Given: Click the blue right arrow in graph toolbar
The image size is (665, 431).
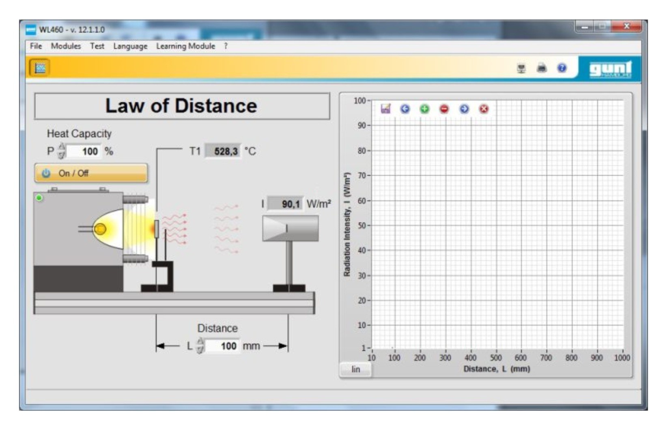Looking at the screenshot, I should point(464,109).
